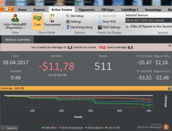
Task: Select Cash game mode
Action: [37, 22]
